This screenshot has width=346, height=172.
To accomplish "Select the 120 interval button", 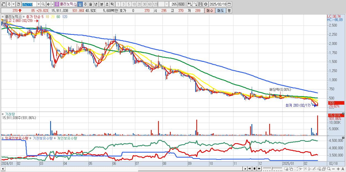I will tap(155, 4).
